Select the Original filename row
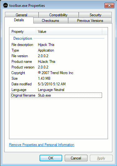 (x=57, y=95)
